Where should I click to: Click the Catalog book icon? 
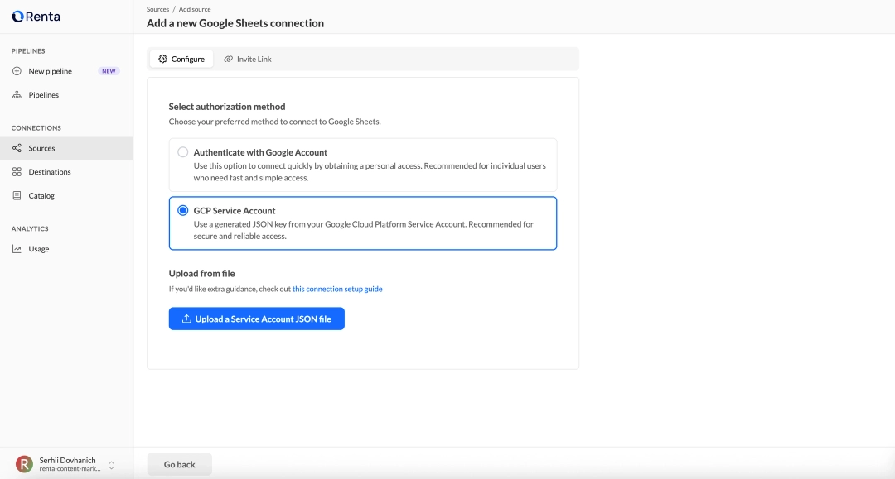(17, 195)
